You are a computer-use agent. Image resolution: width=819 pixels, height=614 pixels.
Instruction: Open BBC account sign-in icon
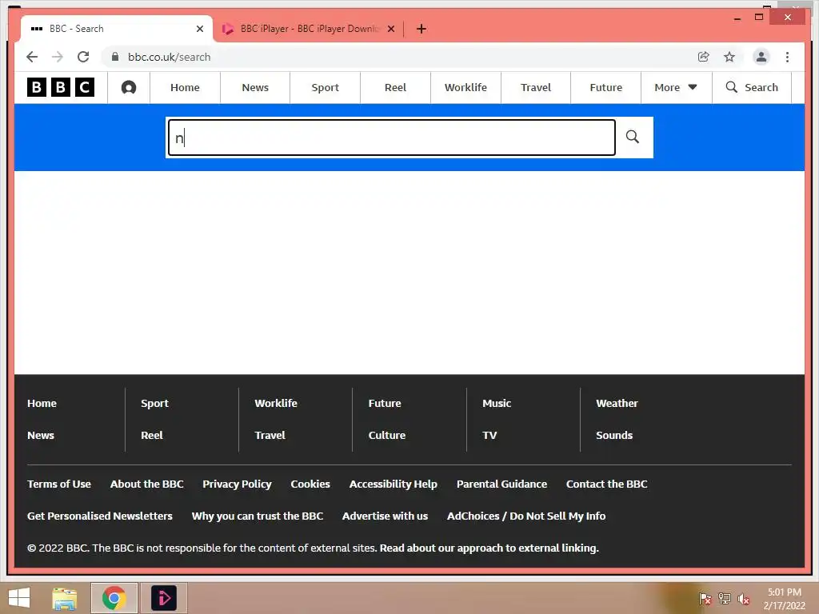(x=129, y=87)
